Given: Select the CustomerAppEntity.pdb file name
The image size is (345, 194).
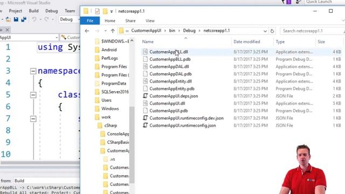Looking at the screenshot, I should click(x=172, y=88).
